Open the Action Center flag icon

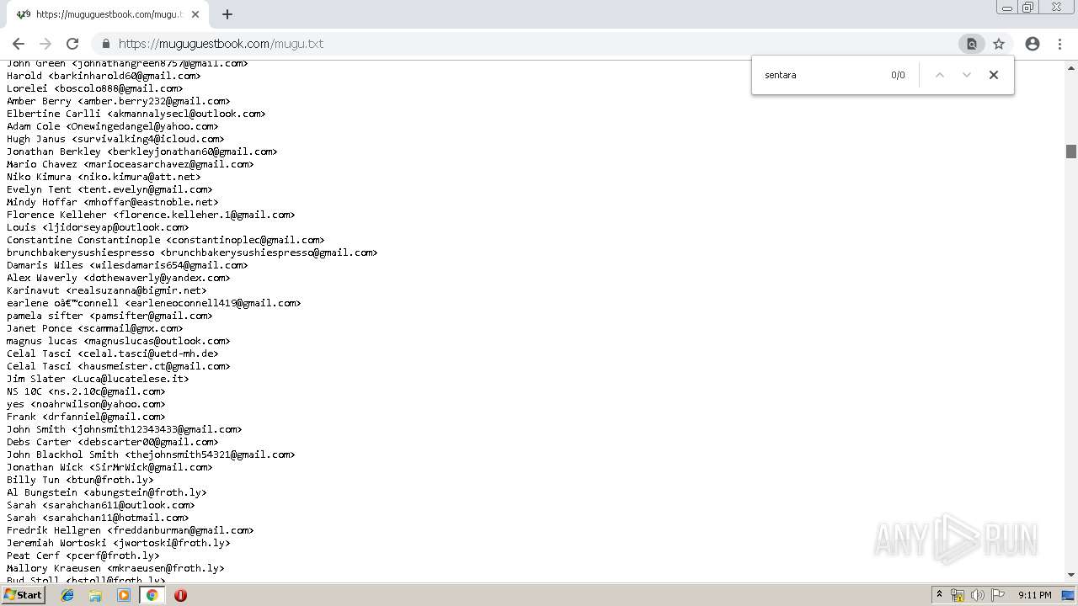(998, 595)
